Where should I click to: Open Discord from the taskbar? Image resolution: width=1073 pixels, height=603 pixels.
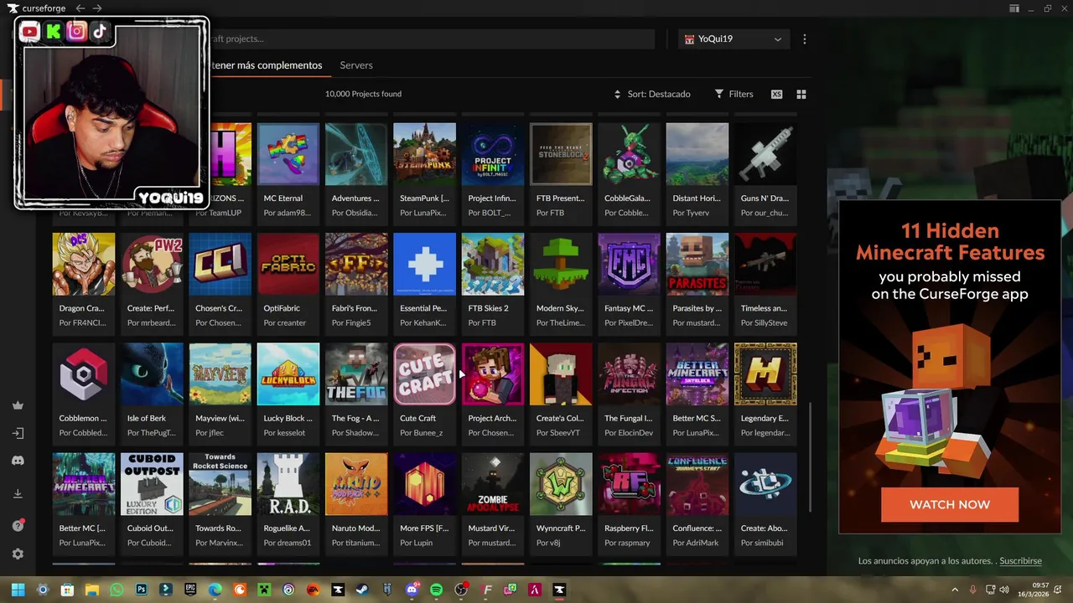[x=412, y=590]
